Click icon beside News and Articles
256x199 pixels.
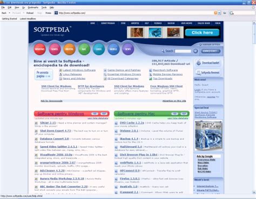(60, 79)
